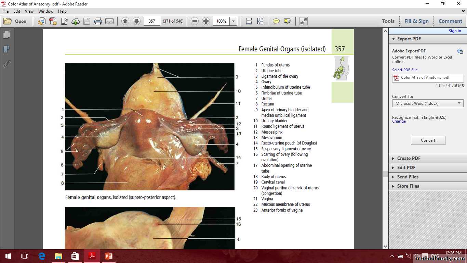The image size is (467, 263).
Task: Switch to the Fill & Sign tab
Action: pyautogui.click(x=416, y=21)
